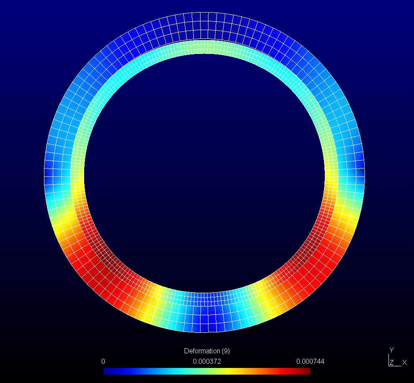Select the Deformation (9) legend title
The width and height of the screenshot is (414, 383).
pos(206,351)
